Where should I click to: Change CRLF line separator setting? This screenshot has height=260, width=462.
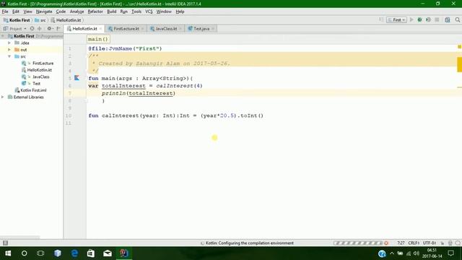coord(414,243)
